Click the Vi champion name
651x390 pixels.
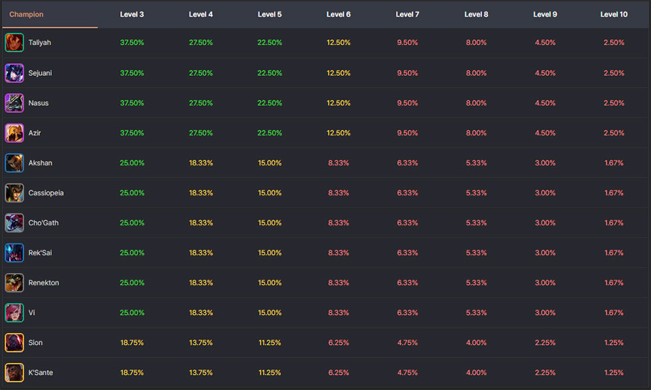coord(32,313)
